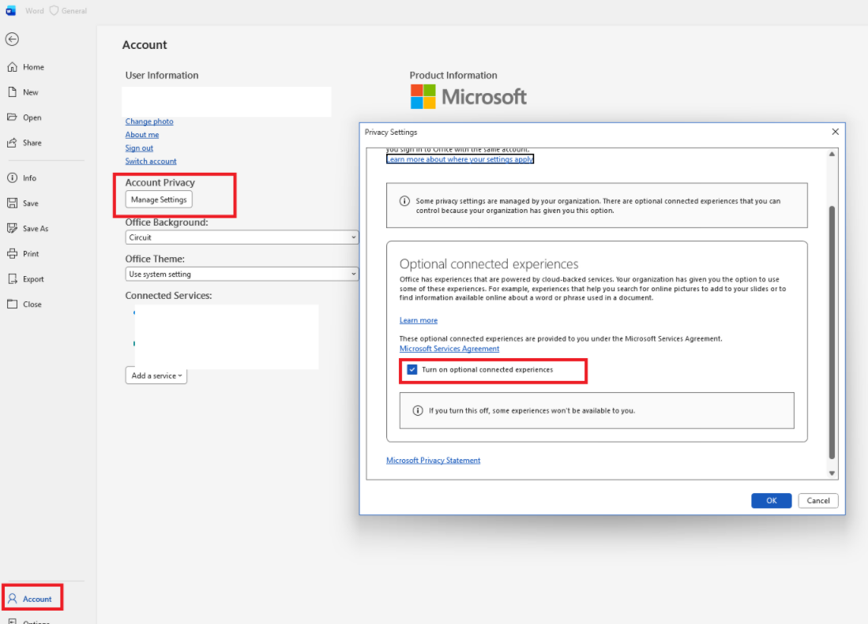Click the info icon beside turn-off warning
The height and width of the screenshot is (624, 868).
(418, 411)
